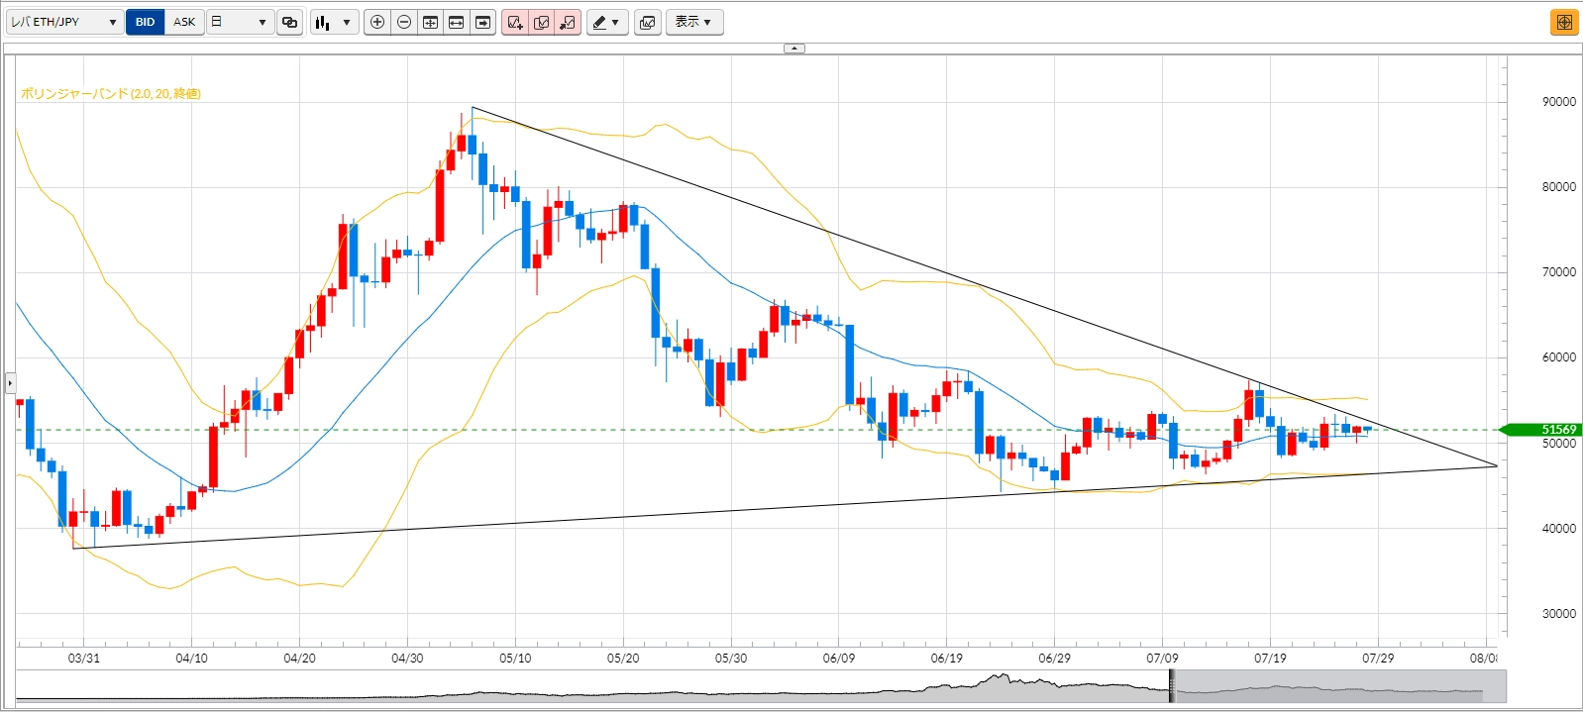Image resolution: width=1583 pixels, height=712 pixels.
Task: Click the ボリンジャーバンド indicator label
Action: pos(111,94)
